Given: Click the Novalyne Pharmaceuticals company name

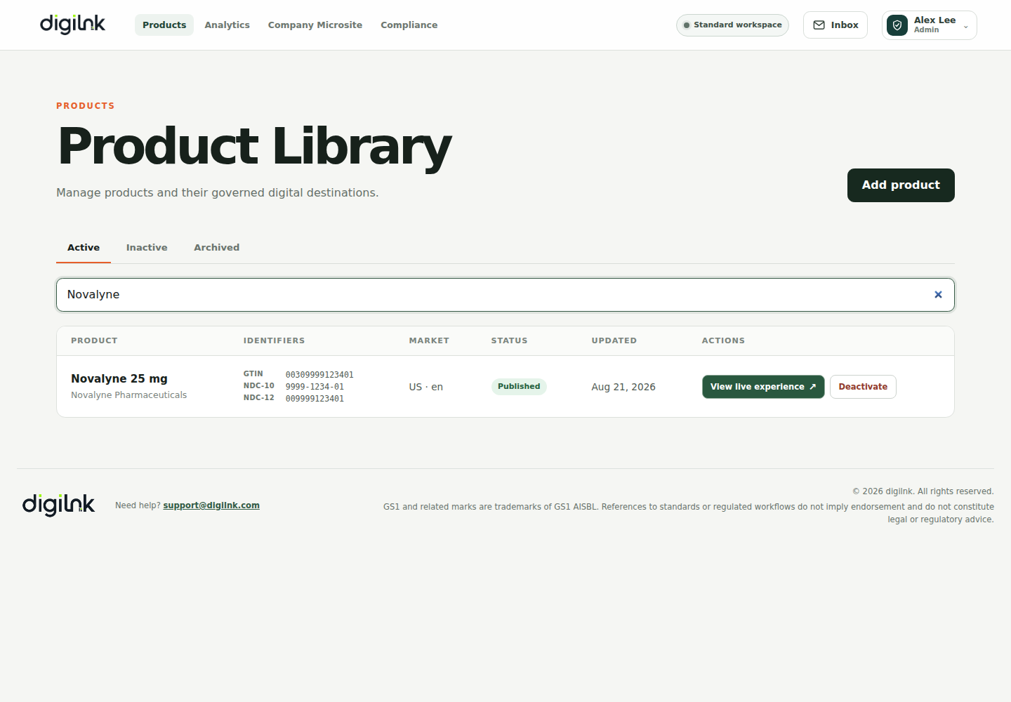Looking at the screenshot, I should [129, 395].
